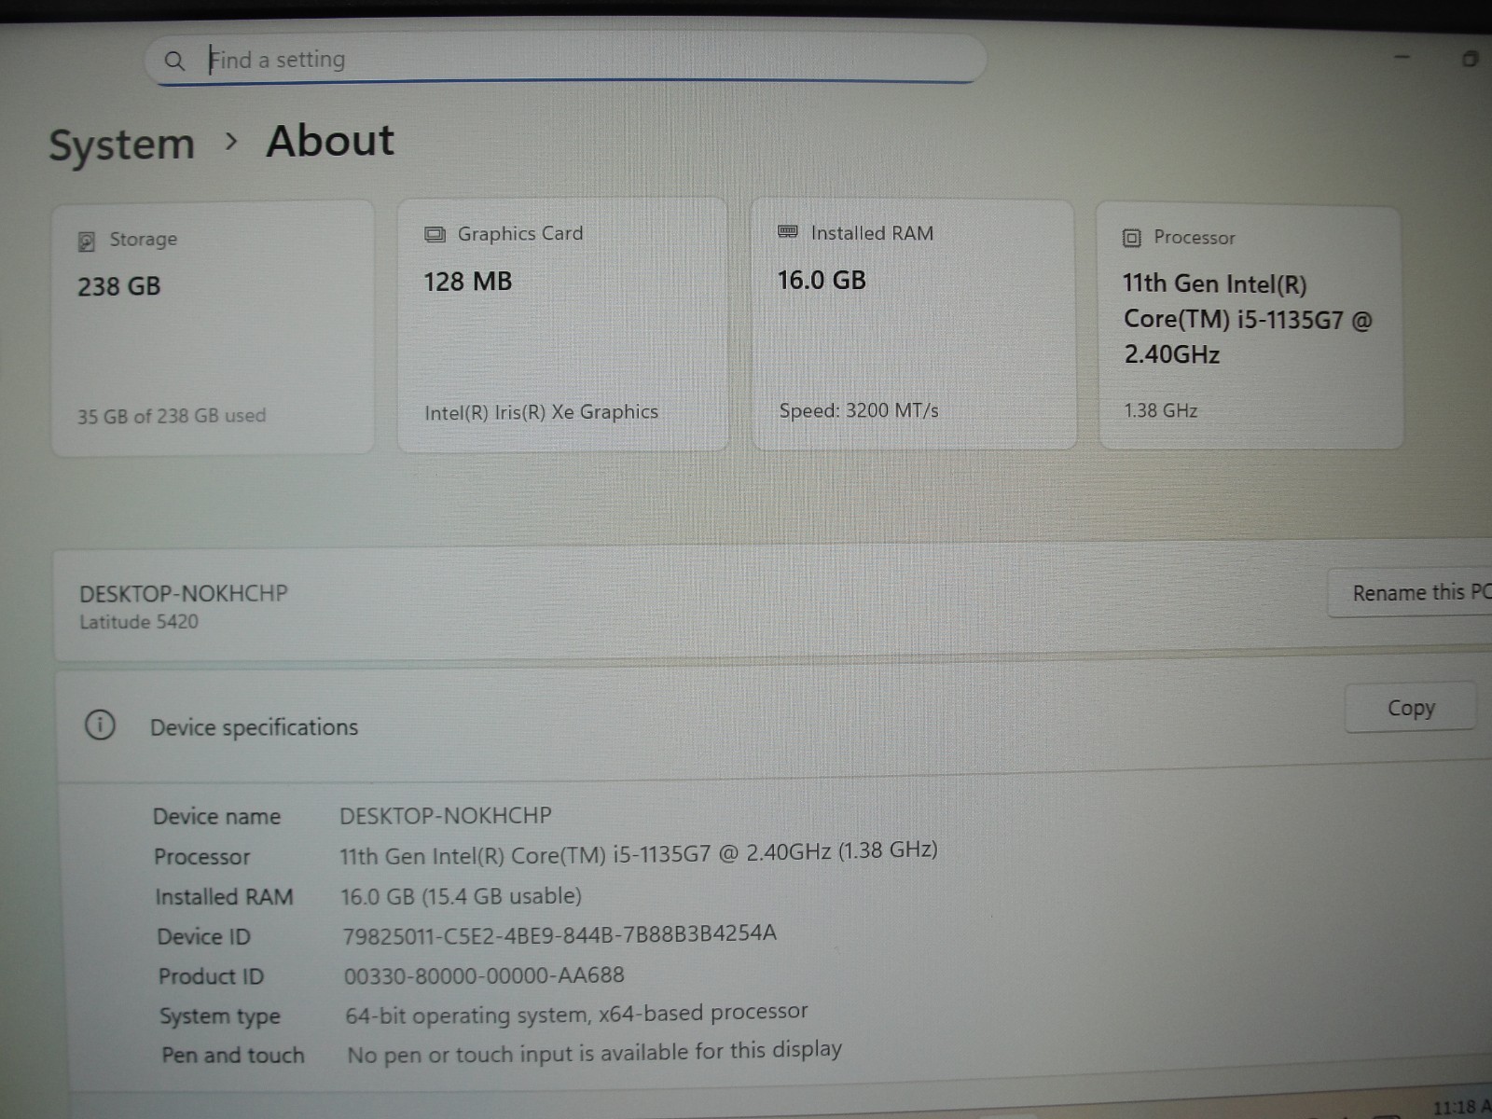
Task: Open the Graphics Card 128 MB card
Action: 562,325
